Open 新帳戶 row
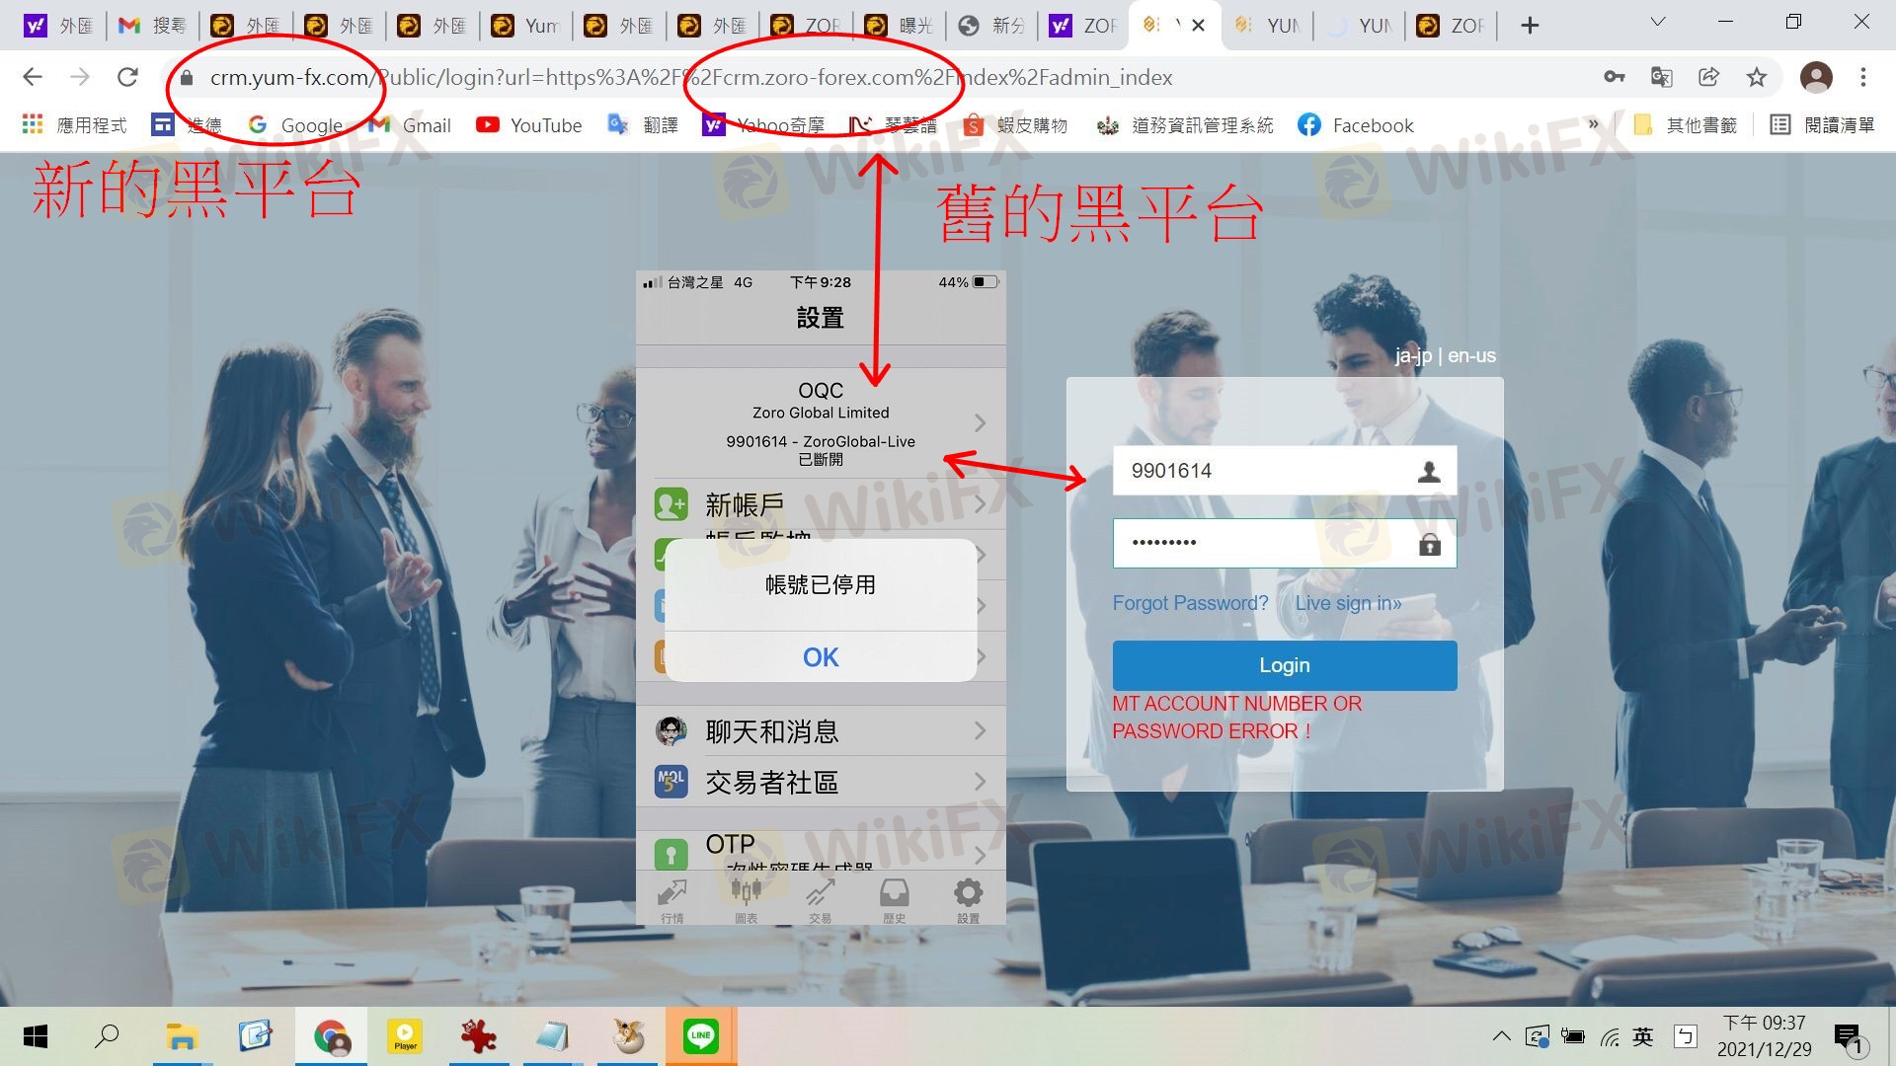Screen dimensions: 1896x1066 click(821, 505)
